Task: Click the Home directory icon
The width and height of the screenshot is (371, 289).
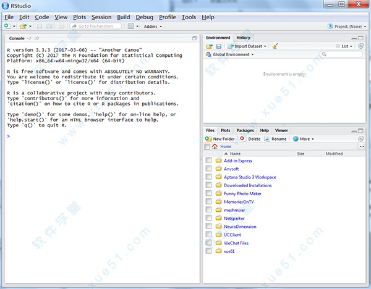Action: (215, 146)
